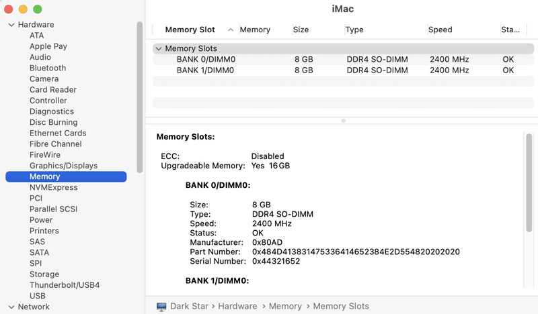This screenshot has width=538, height=314.
Task: Click the split pane divider handle dot
Action: coord(344,121)
